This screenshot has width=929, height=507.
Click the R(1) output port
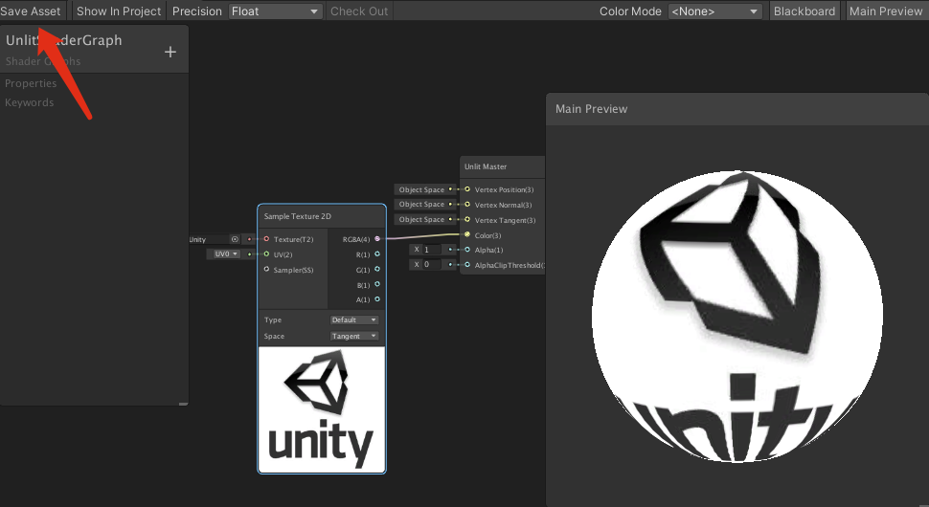point(377,253)
